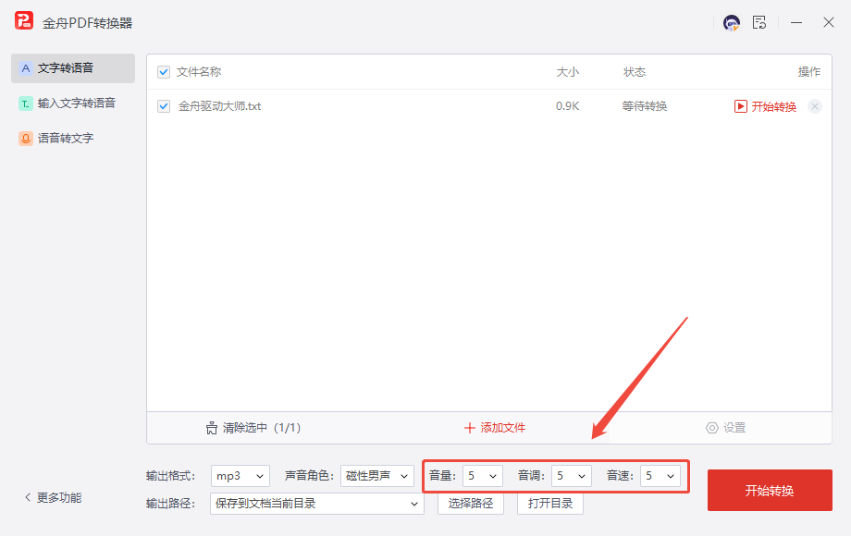851x536 pixels.
Task: Close the 金舟PDF转换器 window
Action: 828,22
